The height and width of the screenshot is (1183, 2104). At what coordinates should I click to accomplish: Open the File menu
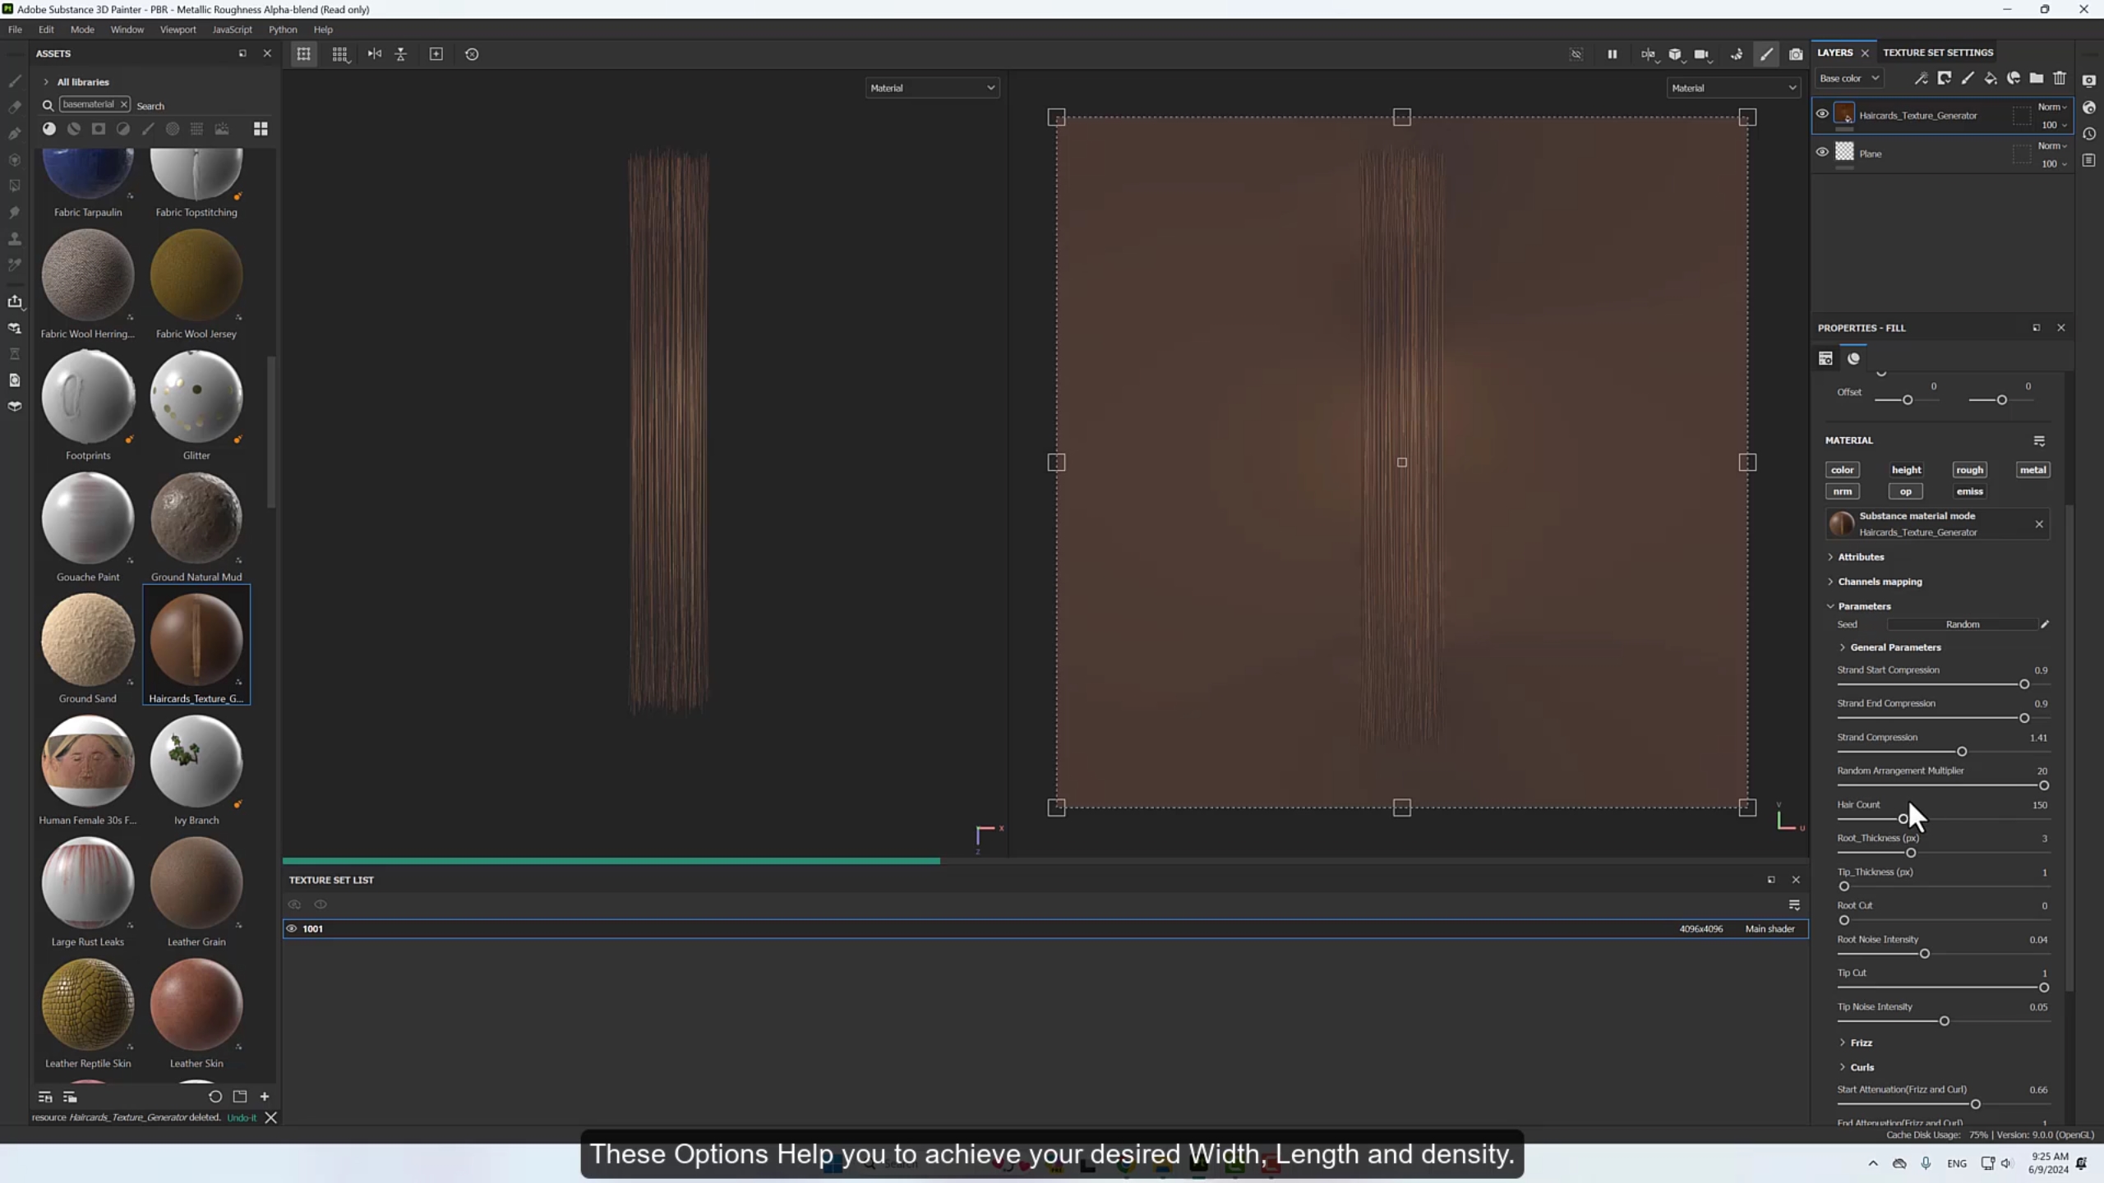point(15,30)
